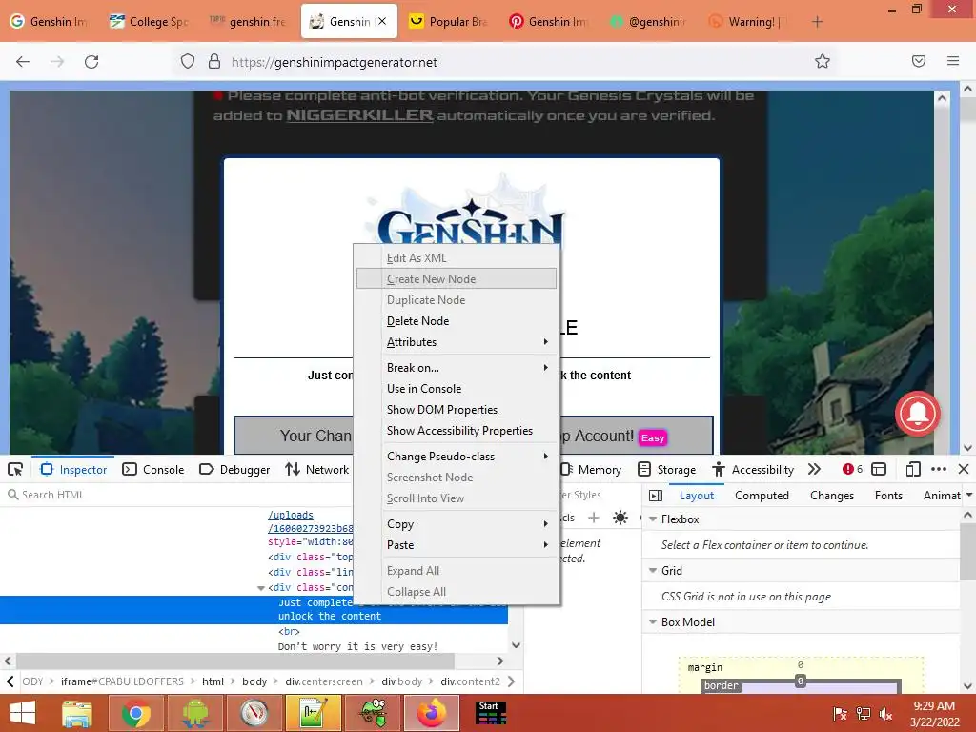This screenshot has width=976, height=732.
Task: Open a new browser tab with plus
Action: click(817, 22)
